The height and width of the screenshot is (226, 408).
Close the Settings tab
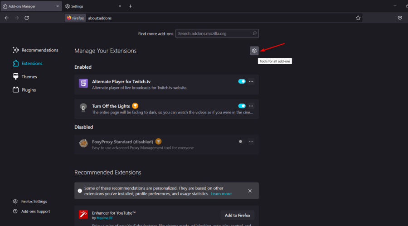pos(120,6)
